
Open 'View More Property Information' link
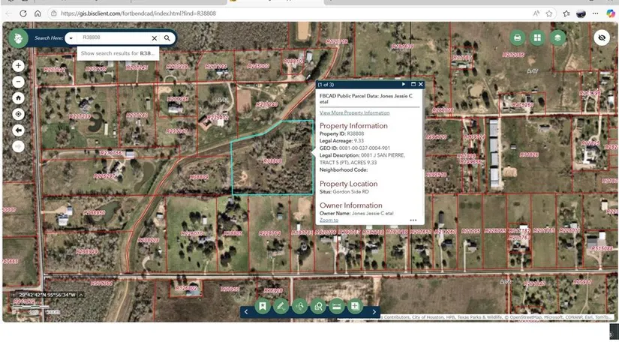click(354, 112)
